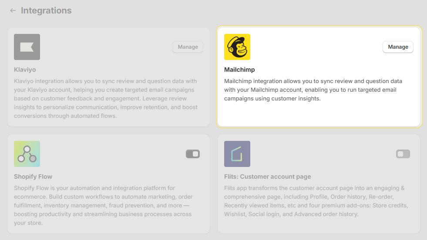This screenshot has height=240, width=427.
Task: Click the 'Flits: Customer account page' title
Action: (x=267, y=177)
